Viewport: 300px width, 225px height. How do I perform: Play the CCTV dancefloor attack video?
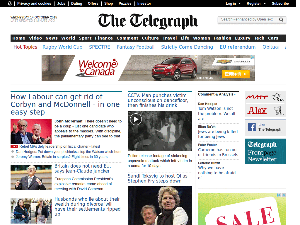[x=136, y=119]
